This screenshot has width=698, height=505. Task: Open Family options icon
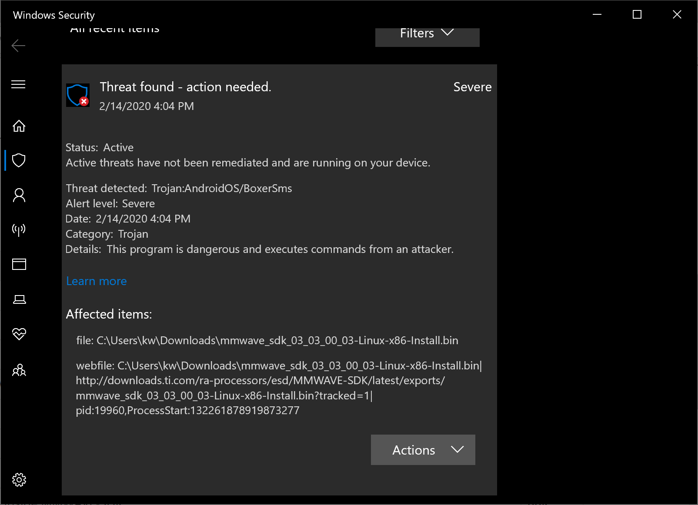coord(19,370)
